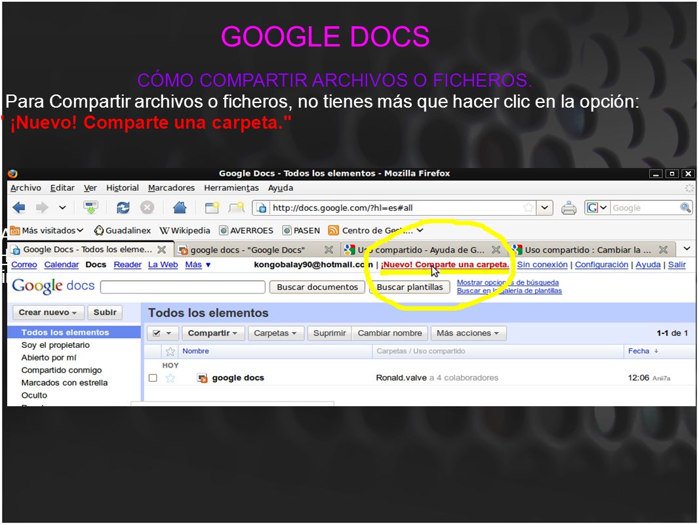Viewport: 699px width, 525px height.
Task: Click the Firefox back arrow button
Action: 19,207
